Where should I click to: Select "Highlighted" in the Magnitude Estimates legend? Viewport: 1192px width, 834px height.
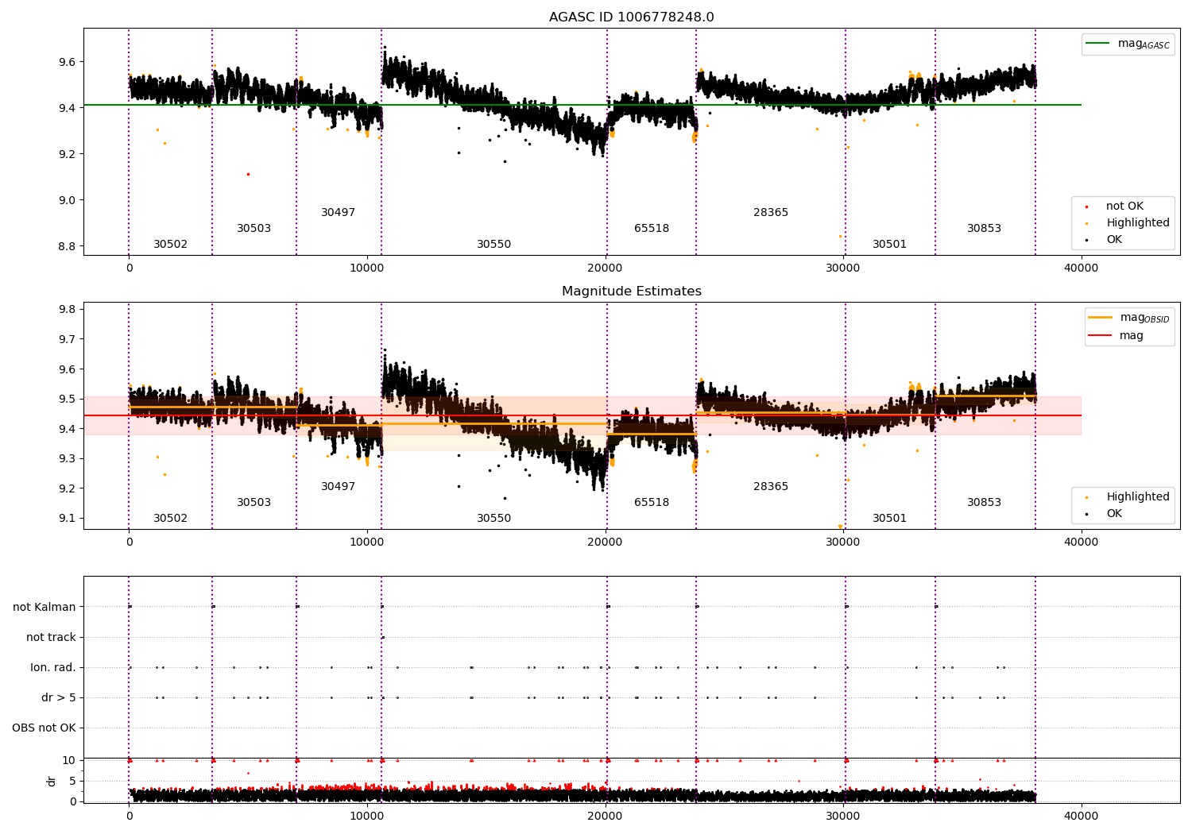[x=1138, y=497]
